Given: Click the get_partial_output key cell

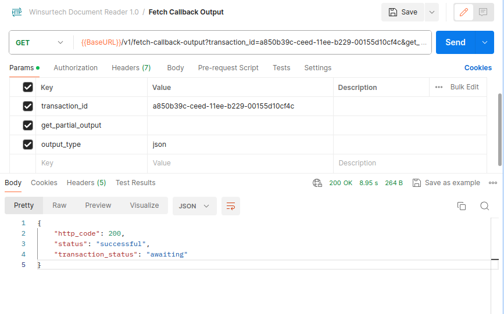Looking at the screenshot, I should click(92, 125).
